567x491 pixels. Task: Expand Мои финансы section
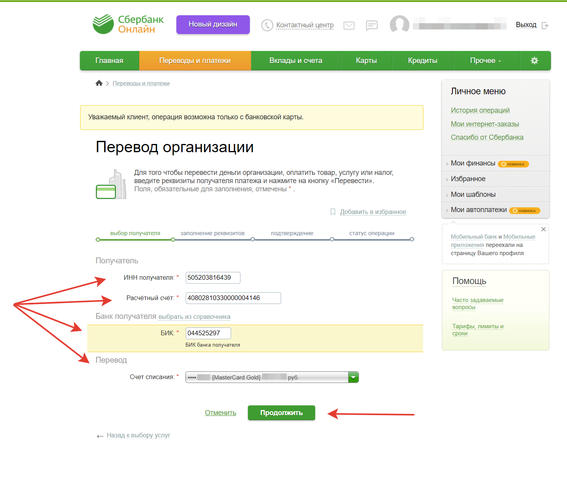point(473,163)
